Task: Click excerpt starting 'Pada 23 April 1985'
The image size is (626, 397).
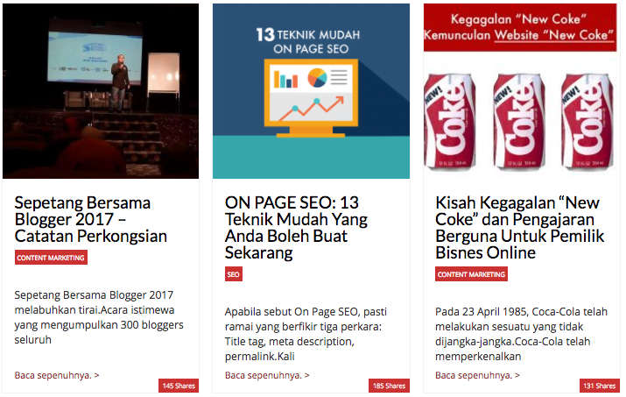Action: point(522,334)
